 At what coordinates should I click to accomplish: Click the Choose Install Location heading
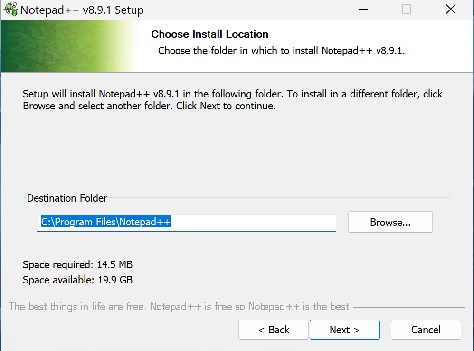coord(210,34)
